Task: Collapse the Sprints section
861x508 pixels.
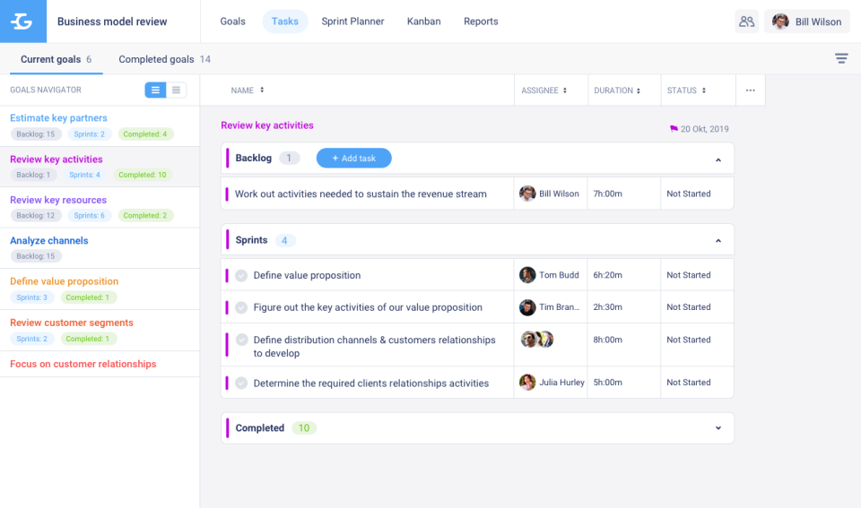Action: click(718, 240)
